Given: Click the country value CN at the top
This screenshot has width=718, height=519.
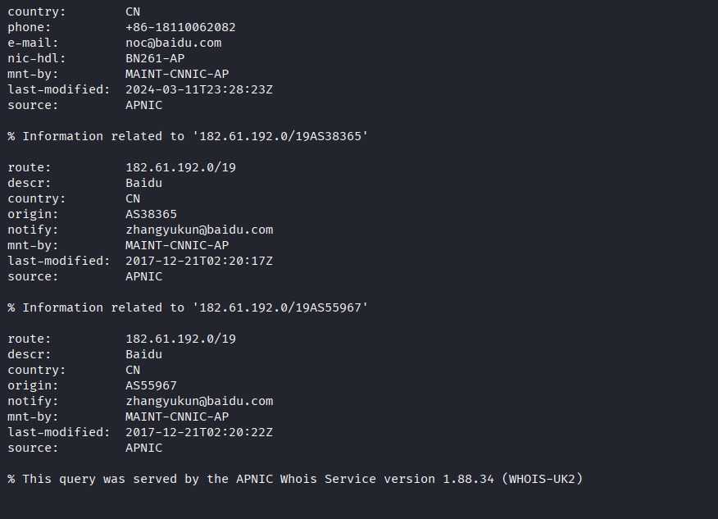Looking at the screenshot, I should pyautogui.click(x=133, y=11).
